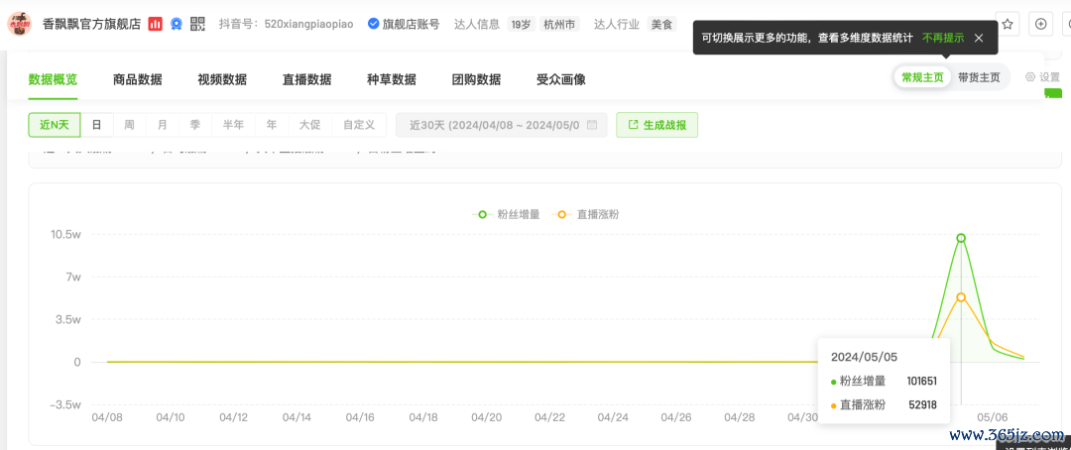Select the 日 period option

click(97, 125)
